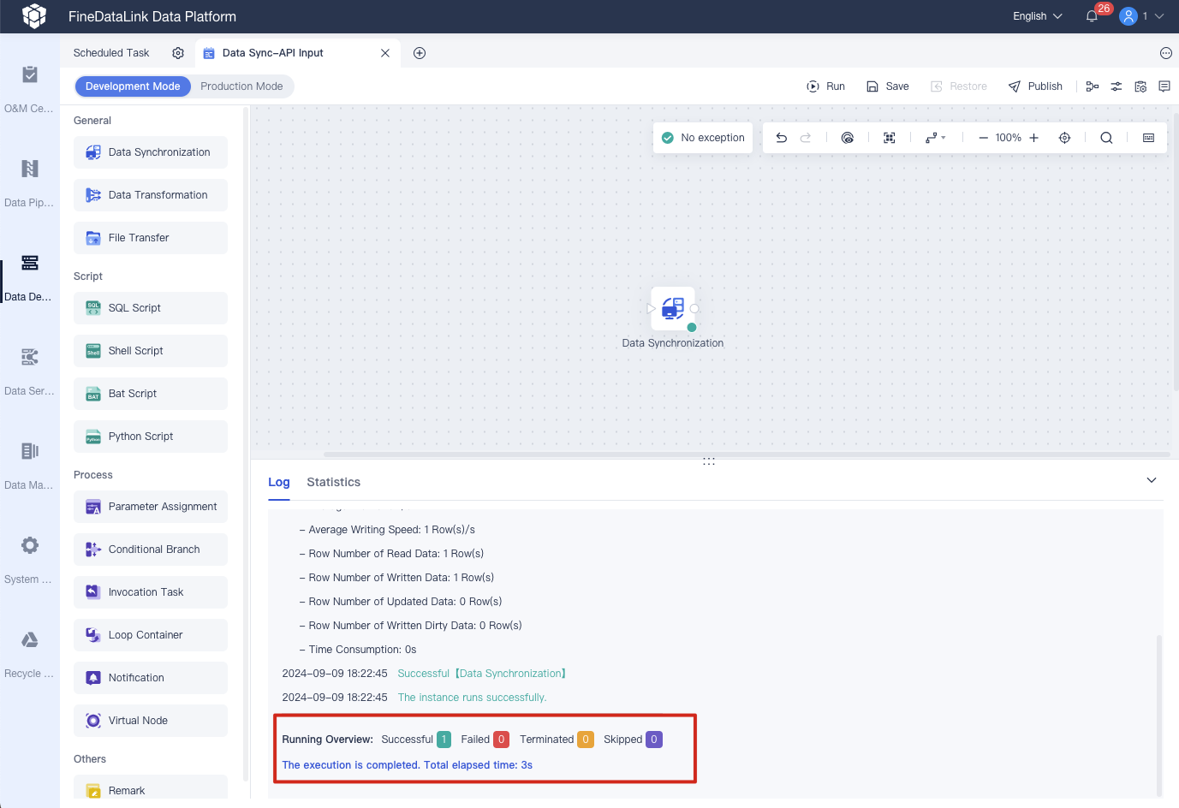Open the Scheduled Task tab
The image size is (1179, 808).
tap(111, 53)
